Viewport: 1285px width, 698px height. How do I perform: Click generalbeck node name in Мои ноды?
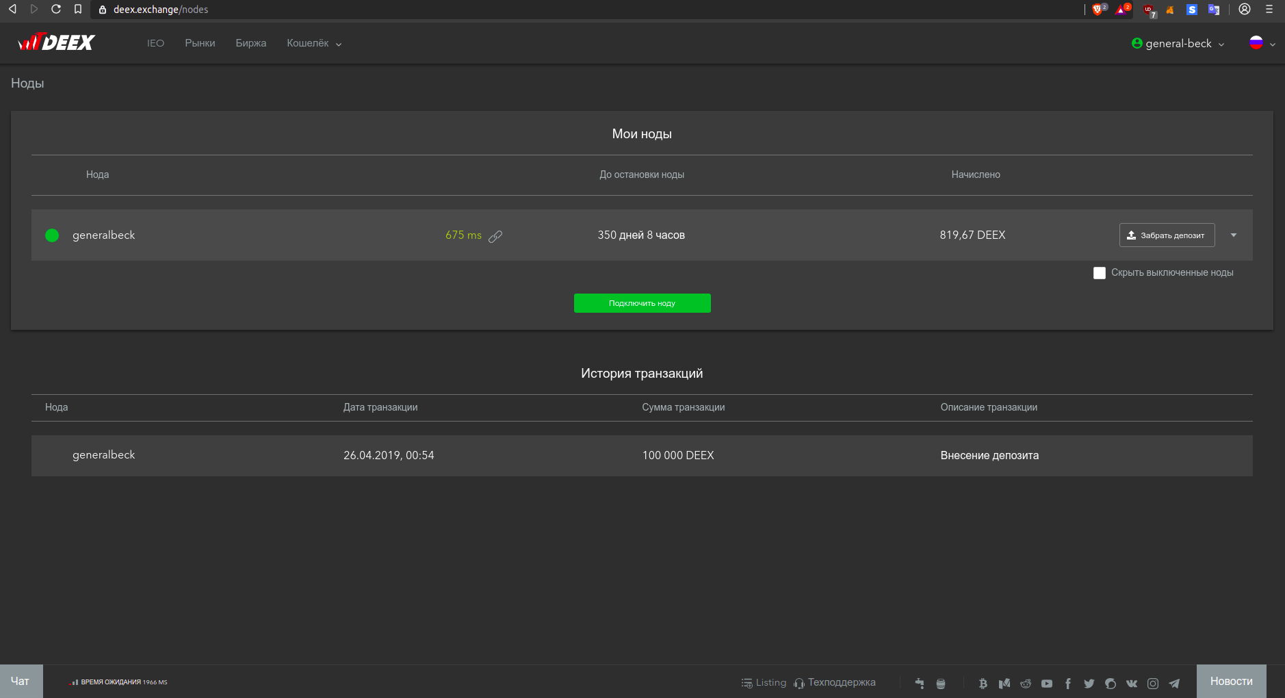click(x=104, y=235)
